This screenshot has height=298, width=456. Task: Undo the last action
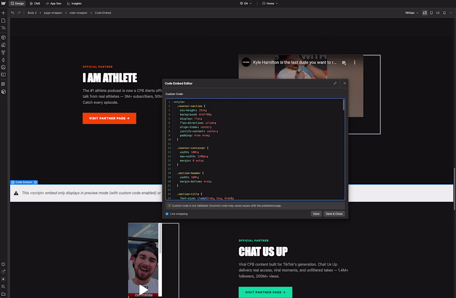tap(12, 13)
